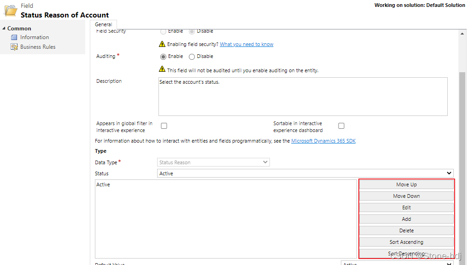
Task: Click the field security warning triangle icon
Action: (x=163, y=44)
